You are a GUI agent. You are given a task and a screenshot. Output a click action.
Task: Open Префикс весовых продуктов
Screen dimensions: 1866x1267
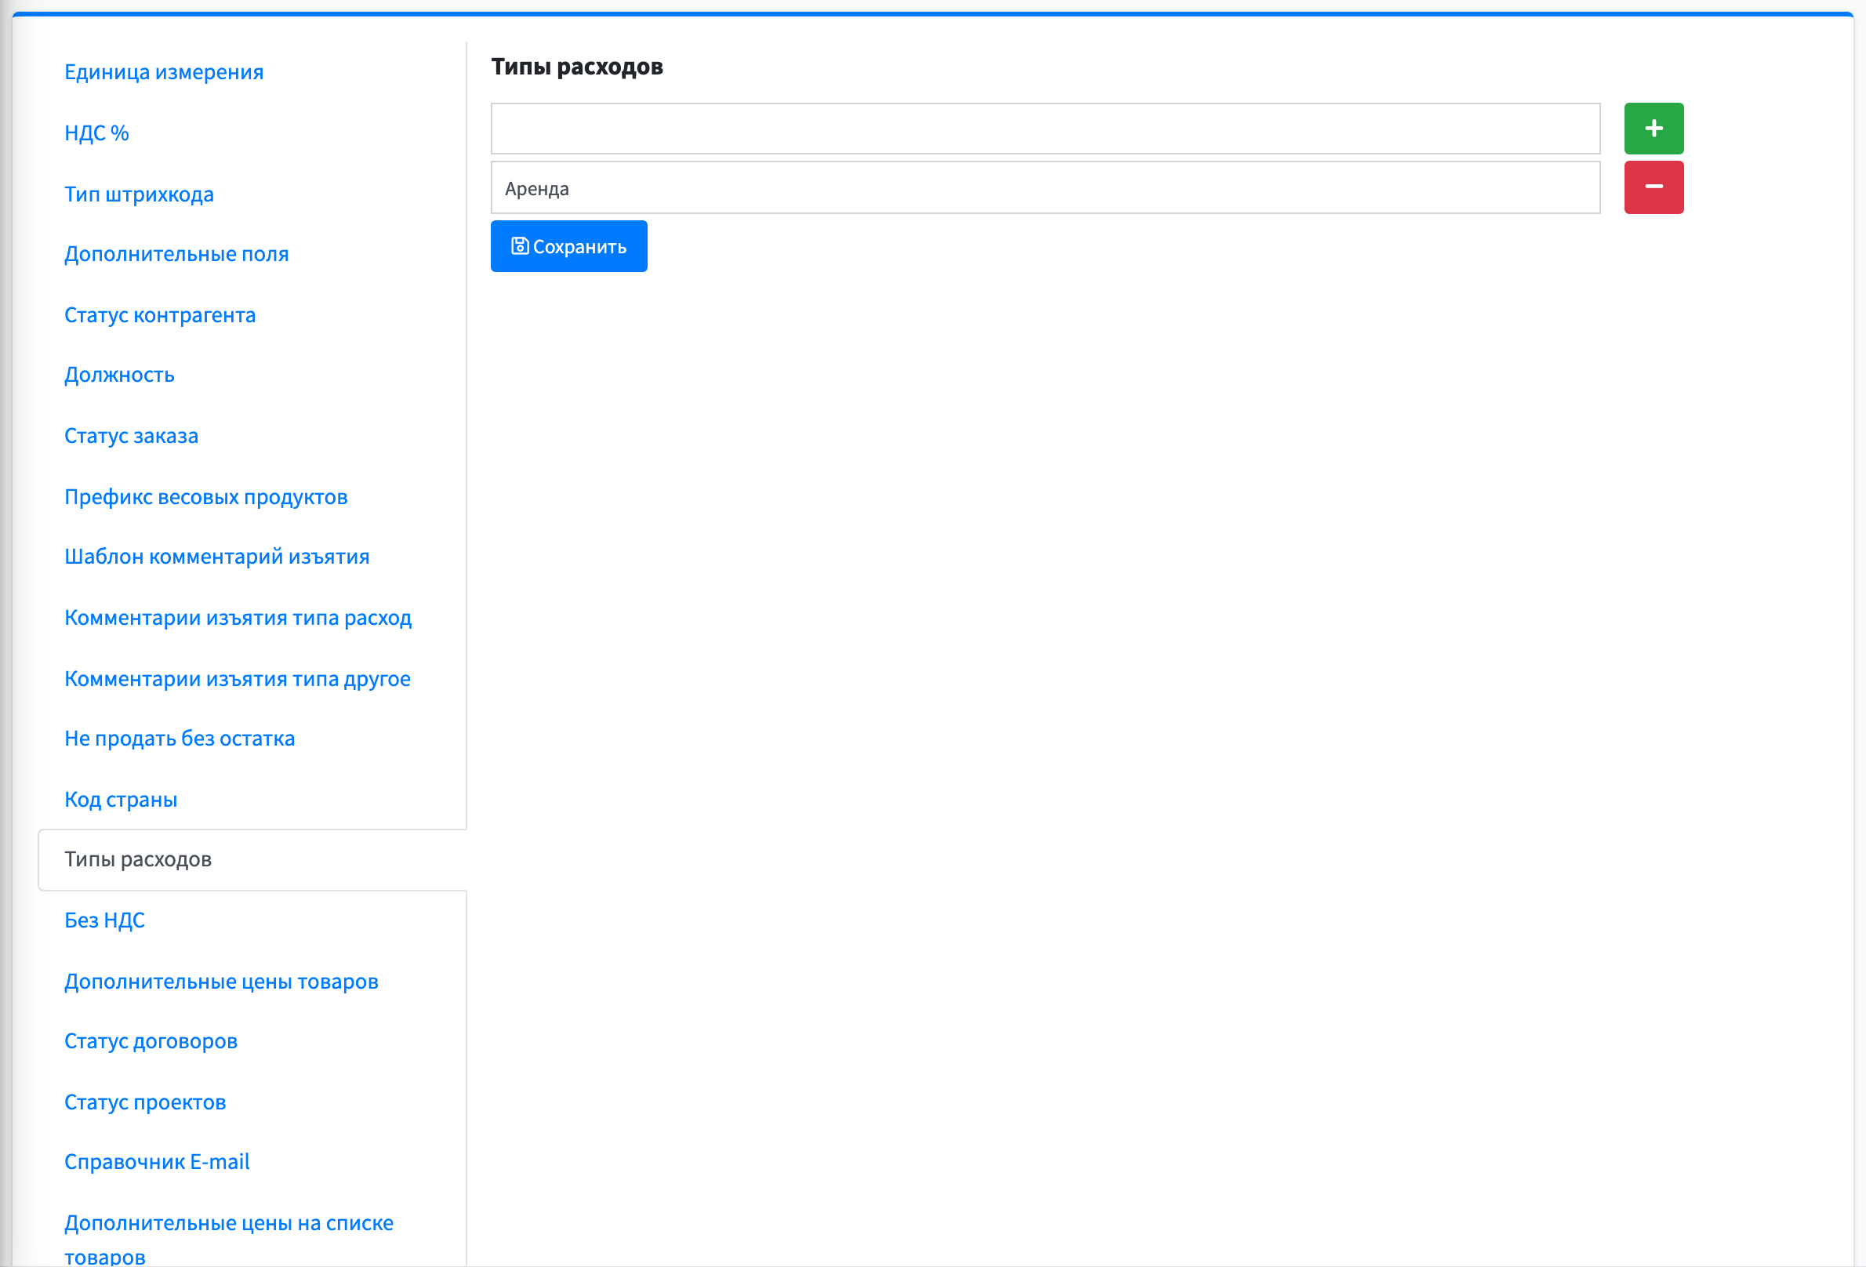[x=205, y=497]
